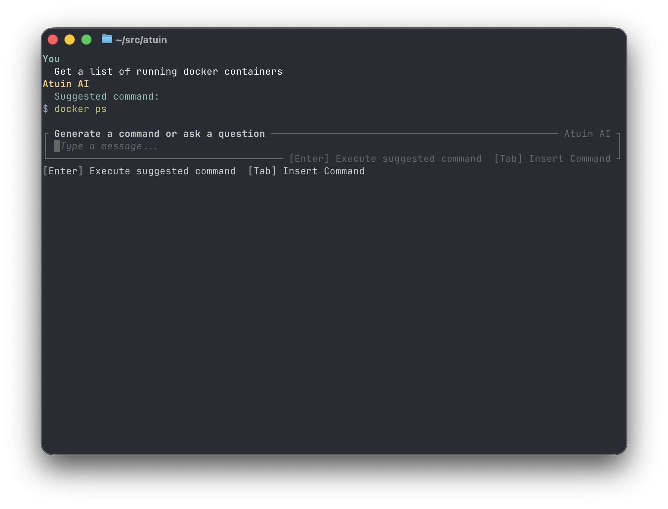Screen dimensions: 668x509
Task: Click the white "[Enter] Execute suggested command" hint below the box
Action: pyautogui.click(x=139, y=171)
